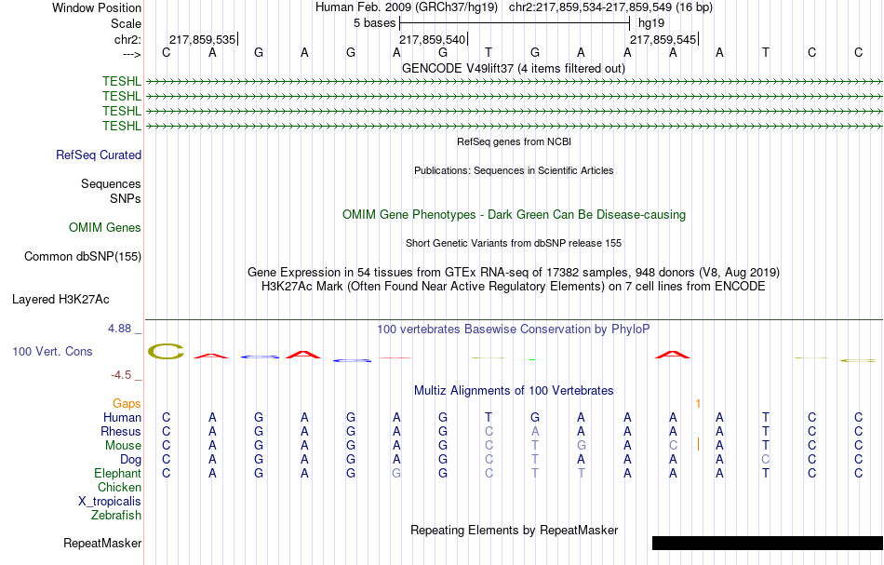Screen dimensions: 884x565
Task: Open the RepeatMasker track label
Action: pos(102,543)
